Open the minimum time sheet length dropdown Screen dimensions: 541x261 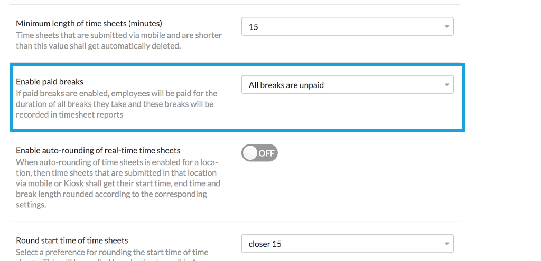tap(347, 26)
